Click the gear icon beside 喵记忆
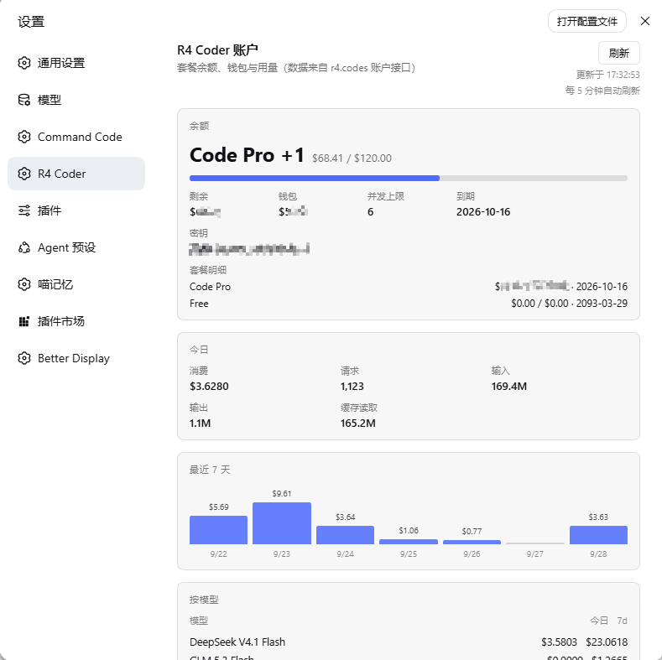Viewport: 662px width, 660px height. tap(24, 284)
